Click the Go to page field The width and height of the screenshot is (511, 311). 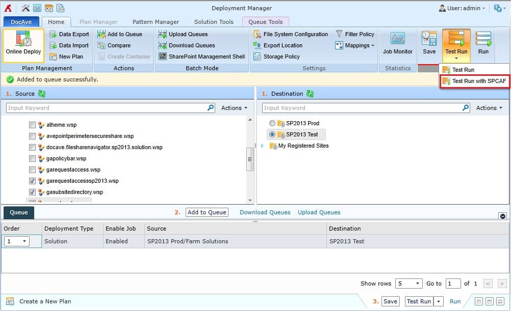click(x=453, y=284)
